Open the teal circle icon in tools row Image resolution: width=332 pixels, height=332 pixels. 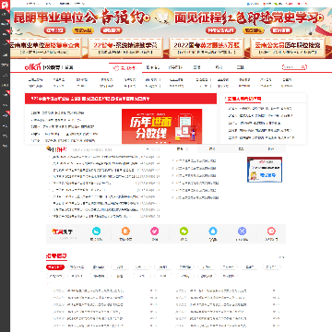tap(96, 231)
